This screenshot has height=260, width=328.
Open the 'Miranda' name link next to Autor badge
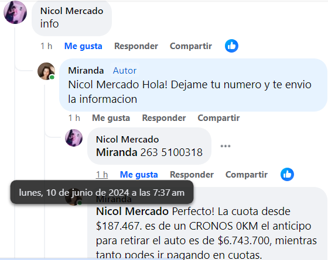click(86, 71)
